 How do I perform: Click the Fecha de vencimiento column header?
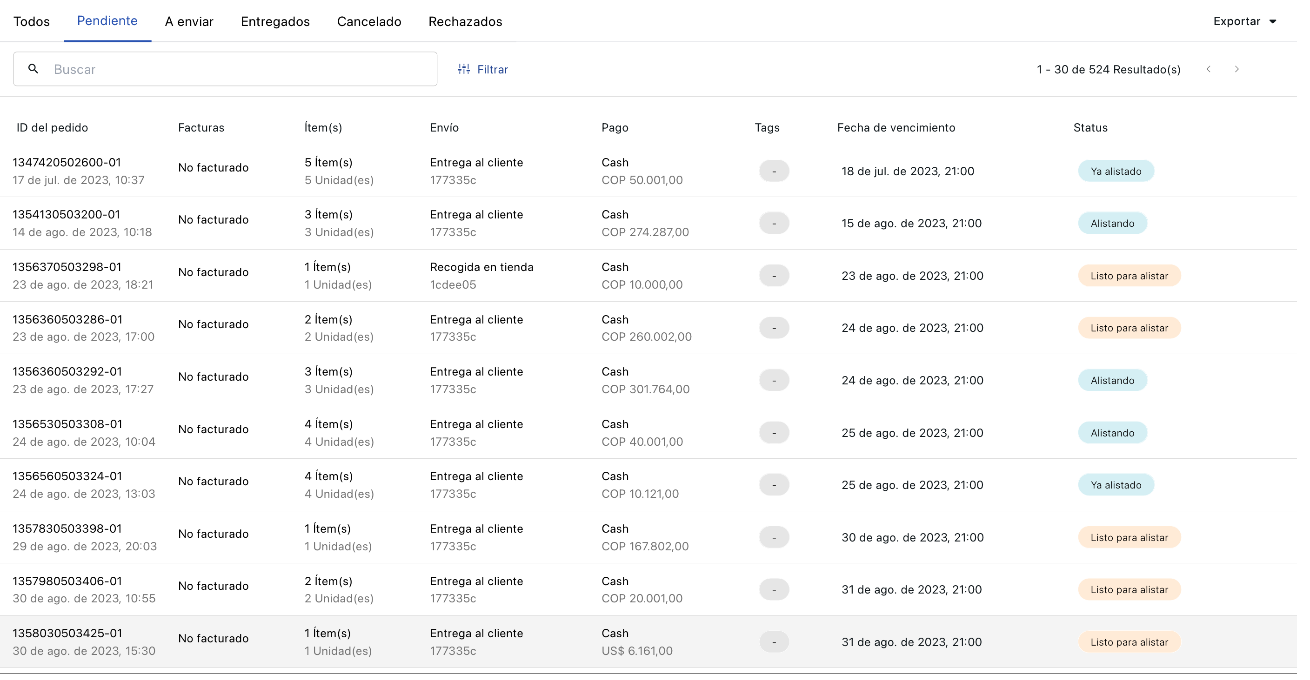click(896, 127)
